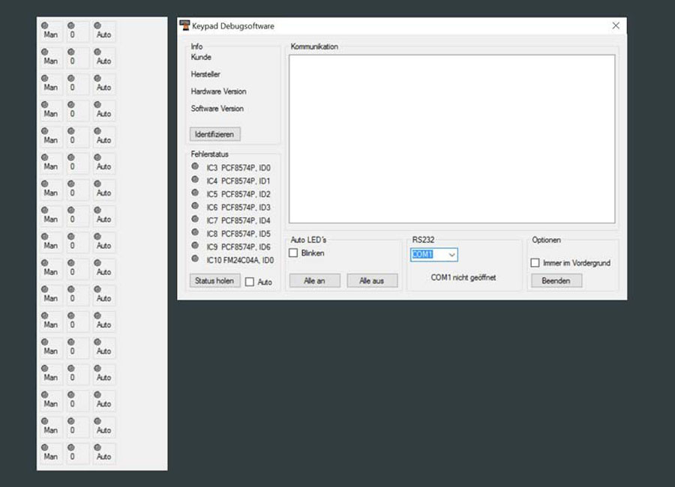Viewport: 675px width, 487px height.
Task: Click the status LED beside IC7 PCF8574P, ID4
Action: pyautogui.click(x=196, y=220)
